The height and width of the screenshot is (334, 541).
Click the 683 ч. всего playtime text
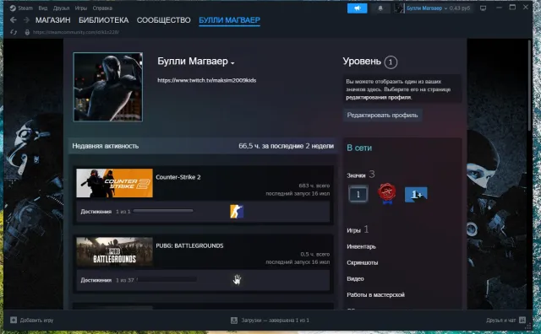coord(314,186)
